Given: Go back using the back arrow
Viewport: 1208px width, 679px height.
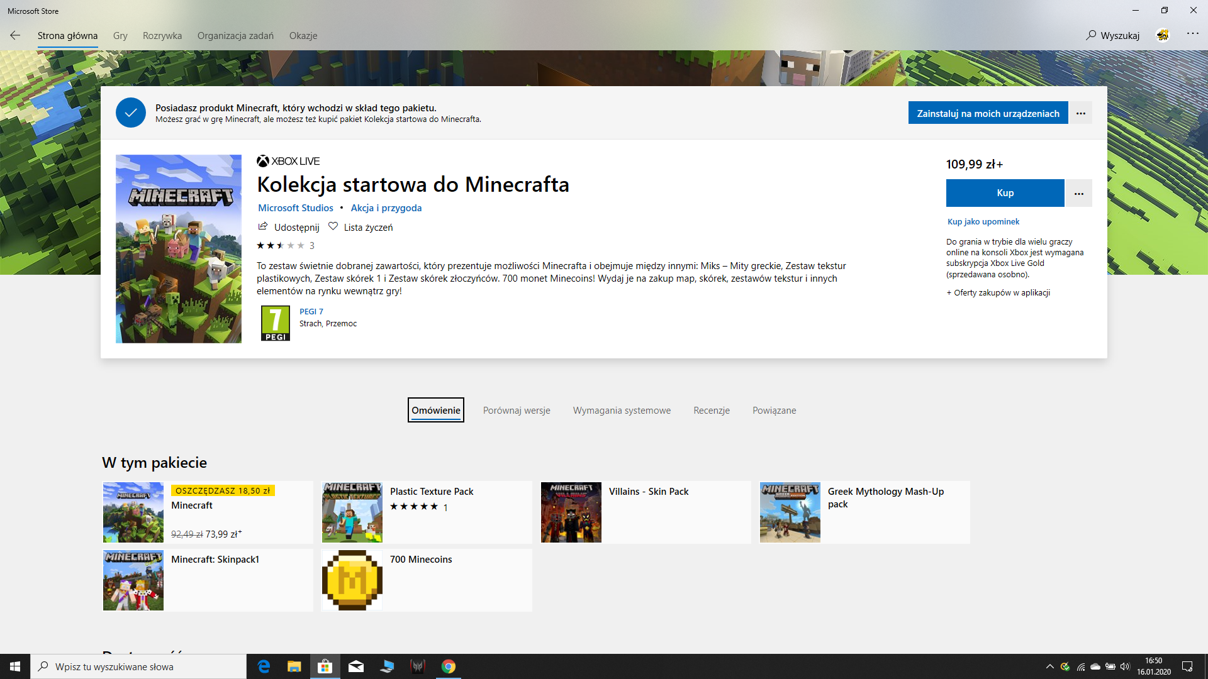Looking at the screenshot, I should coord(15,35).
